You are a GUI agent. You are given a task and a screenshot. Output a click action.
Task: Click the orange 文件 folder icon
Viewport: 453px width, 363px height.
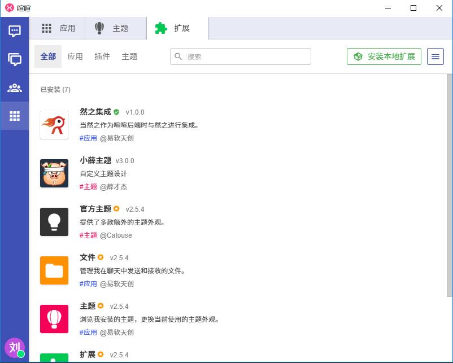click(54, 270)
